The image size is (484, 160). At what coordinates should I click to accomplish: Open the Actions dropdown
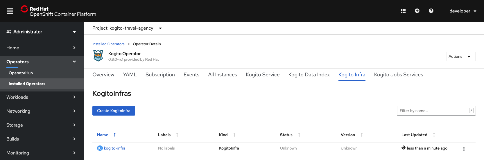tap(461, 57)
